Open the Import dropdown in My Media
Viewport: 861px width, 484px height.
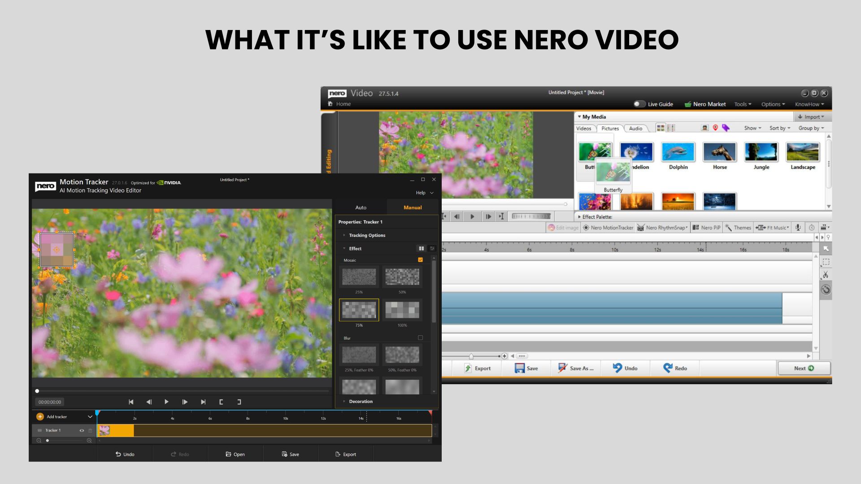click(x=812, y=117)
